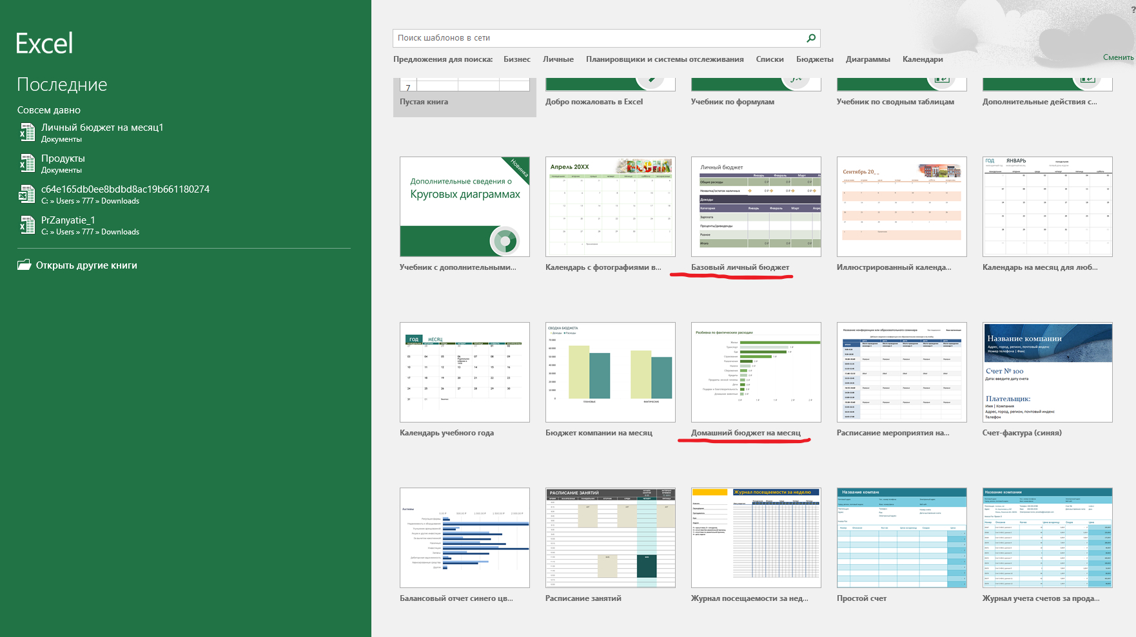Screen dimensions: 1136x637
Task: Open Расписание занятий template thumbnail
Action: tap(611, 538)
